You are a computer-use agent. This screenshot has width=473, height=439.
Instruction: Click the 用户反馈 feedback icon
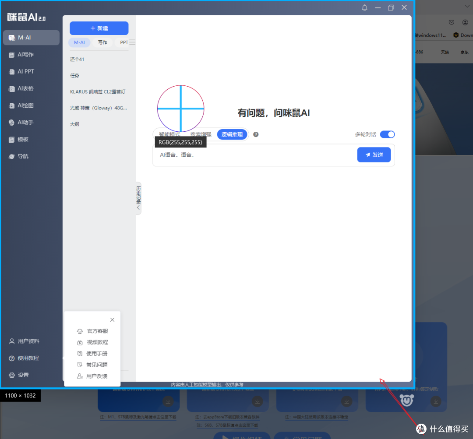(x=80, y=376)
